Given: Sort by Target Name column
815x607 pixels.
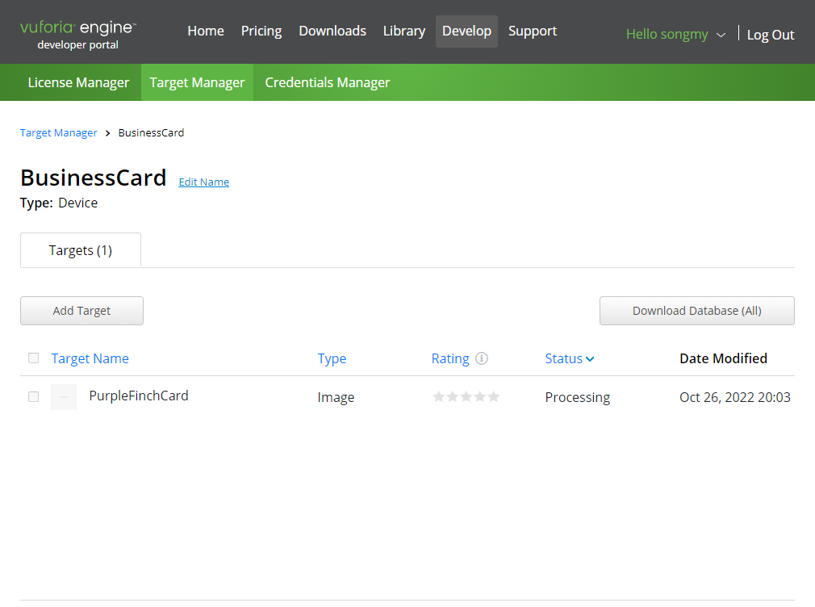Looking at the screenshot, I should (90, 358).
